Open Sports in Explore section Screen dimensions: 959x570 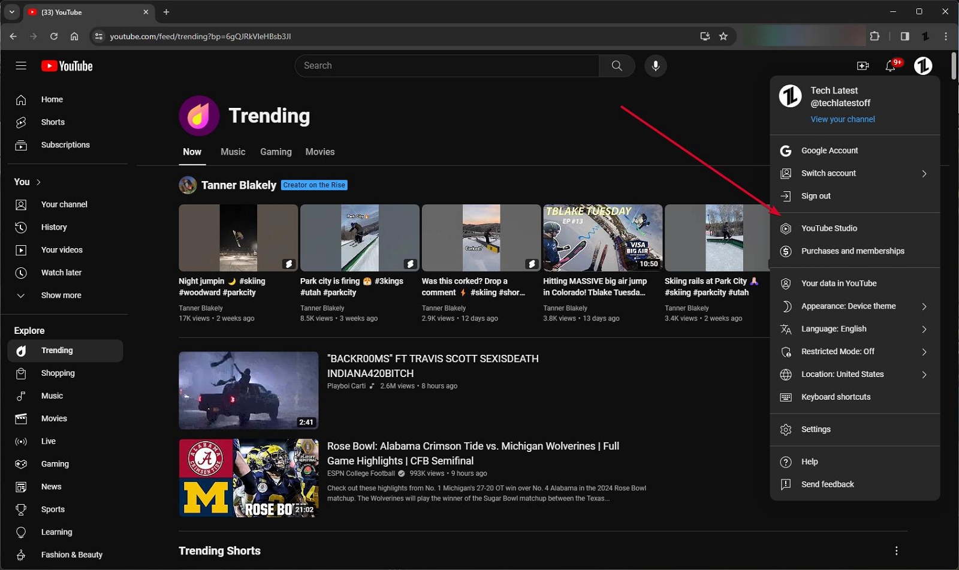pos(65,510)
